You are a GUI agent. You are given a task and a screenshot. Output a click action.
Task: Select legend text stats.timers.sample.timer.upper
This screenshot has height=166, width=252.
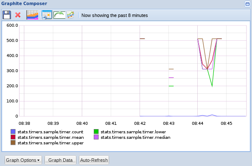(50, 143)
